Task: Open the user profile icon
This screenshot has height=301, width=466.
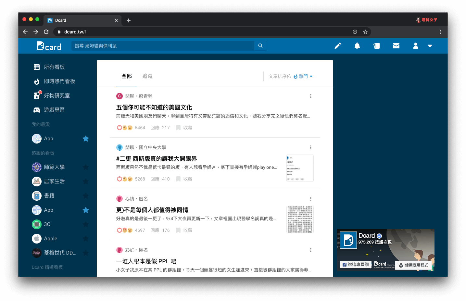Action: click(x=416, y=46)
